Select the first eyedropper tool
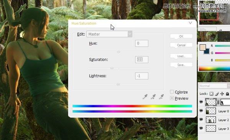 [145, 97]
